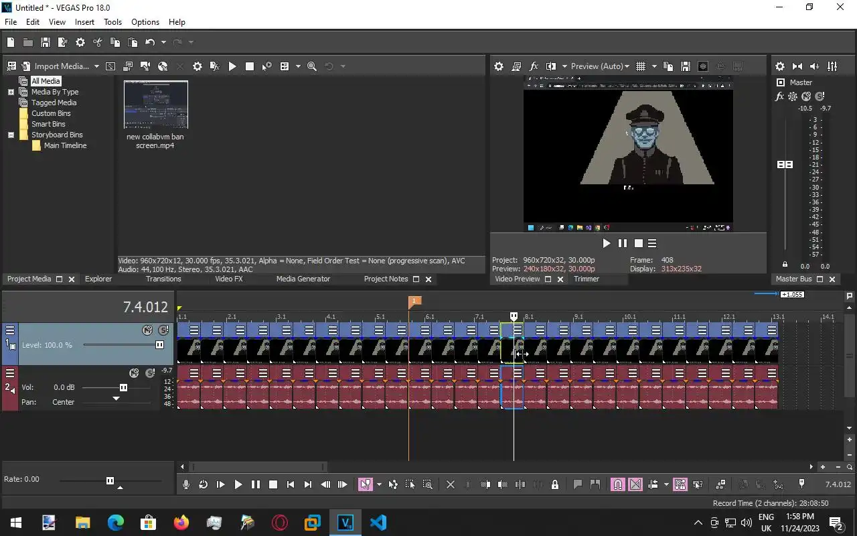
Task: Cut selection with the scissors icon
Action: click(x=98, y=42)
